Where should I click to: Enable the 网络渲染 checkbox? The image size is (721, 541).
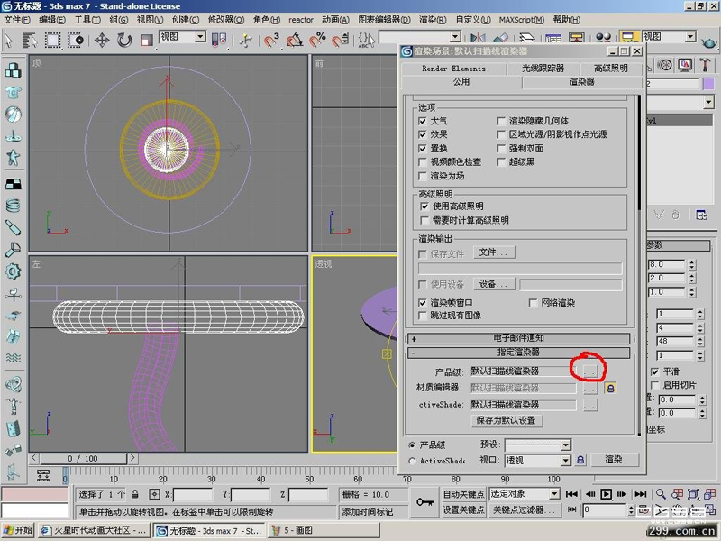click(534, 303)
